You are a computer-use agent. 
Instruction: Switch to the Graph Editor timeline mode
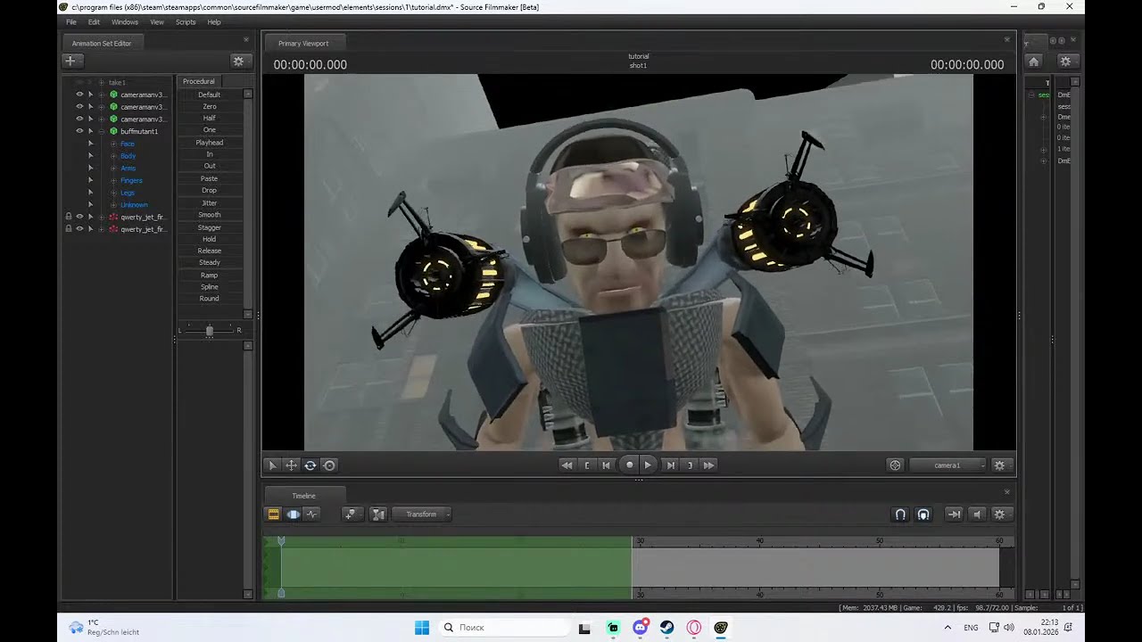point(311,514)
